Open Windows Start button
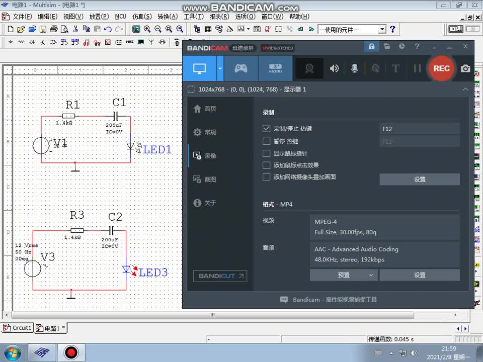 13,353
